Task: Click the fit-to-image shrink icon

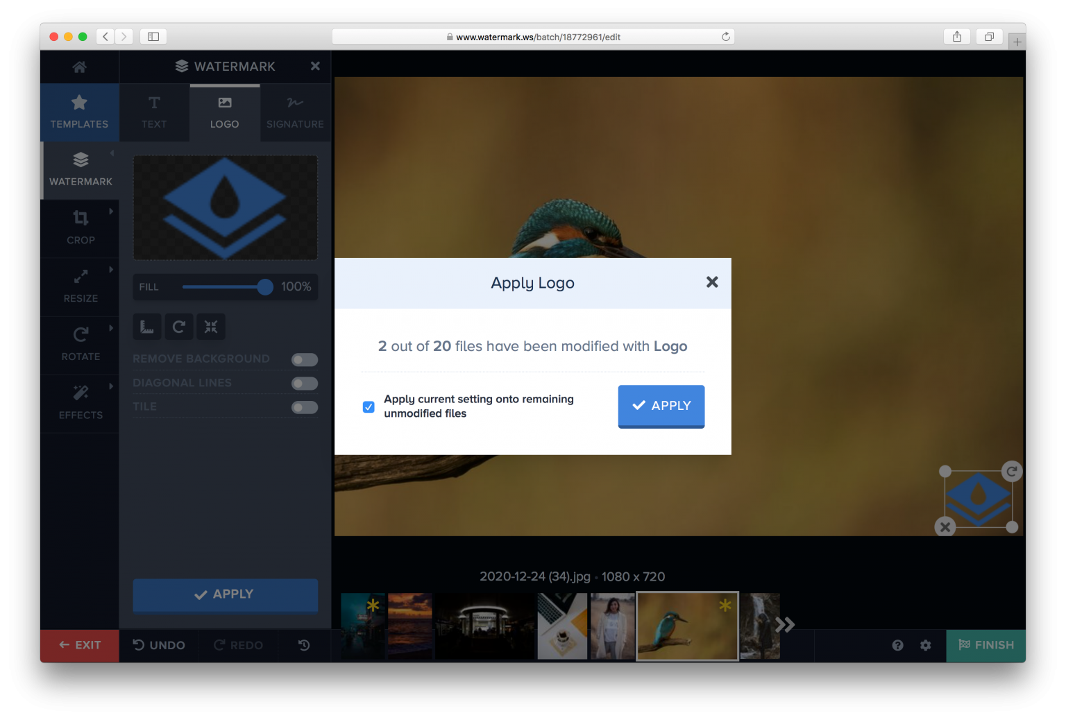Action: click(x=211, y=326)
